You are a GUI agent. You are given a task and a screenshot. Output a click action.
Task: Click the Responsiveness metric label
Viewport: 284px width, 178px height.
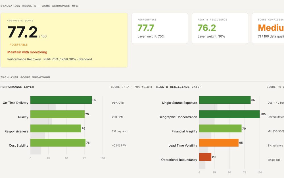tap(16, 131)
